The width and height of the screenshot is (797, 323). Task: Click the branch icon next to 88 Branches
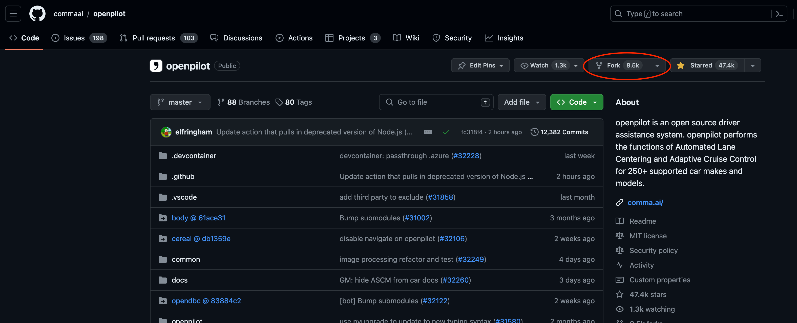click(221, 102)
